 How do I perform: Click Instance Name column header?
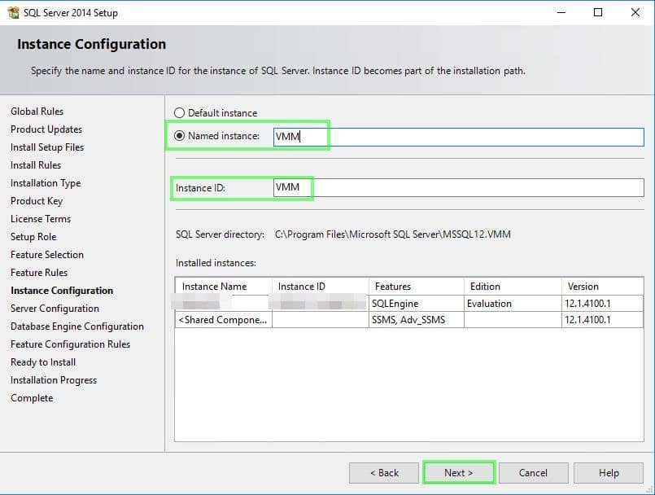(224, 287)
